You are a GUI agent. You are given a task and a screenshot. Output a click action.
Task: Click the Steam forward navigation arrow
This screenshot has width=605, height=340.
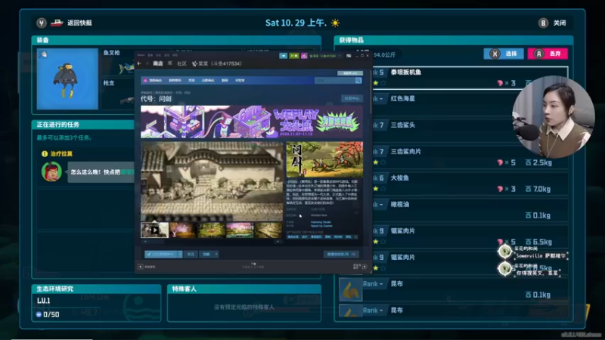click(x=147, y=63)
